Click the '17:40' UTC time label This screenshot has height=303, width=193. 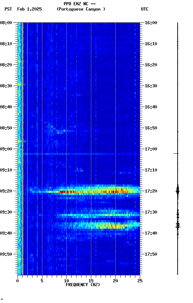(151, 234)
